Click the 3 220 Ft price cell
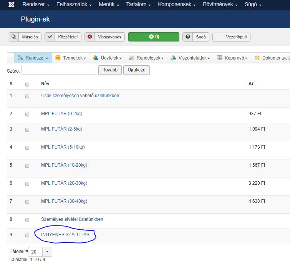Image resolution: width=290 pixels, height=275 pixels. [257, 183]
